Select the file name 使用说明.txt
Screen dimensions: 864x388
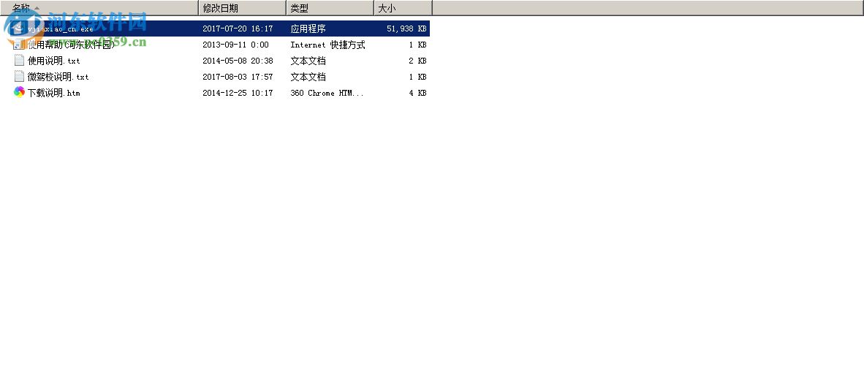[54, 61]
